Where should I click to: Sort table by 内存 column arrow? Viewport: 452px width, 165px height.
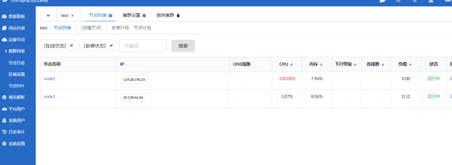(x=321, y=64)
